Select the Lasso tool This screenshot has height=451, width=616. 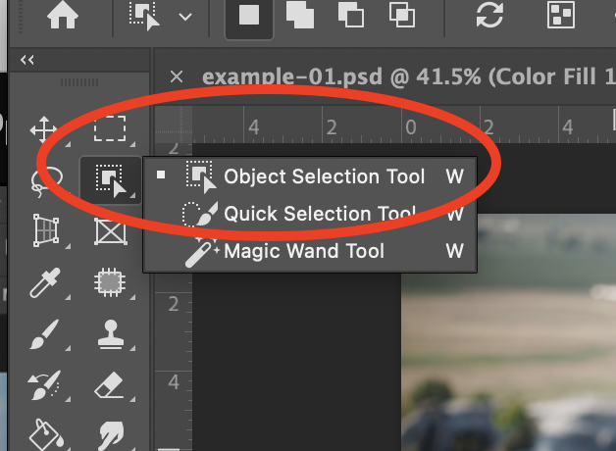coord(44,181)
